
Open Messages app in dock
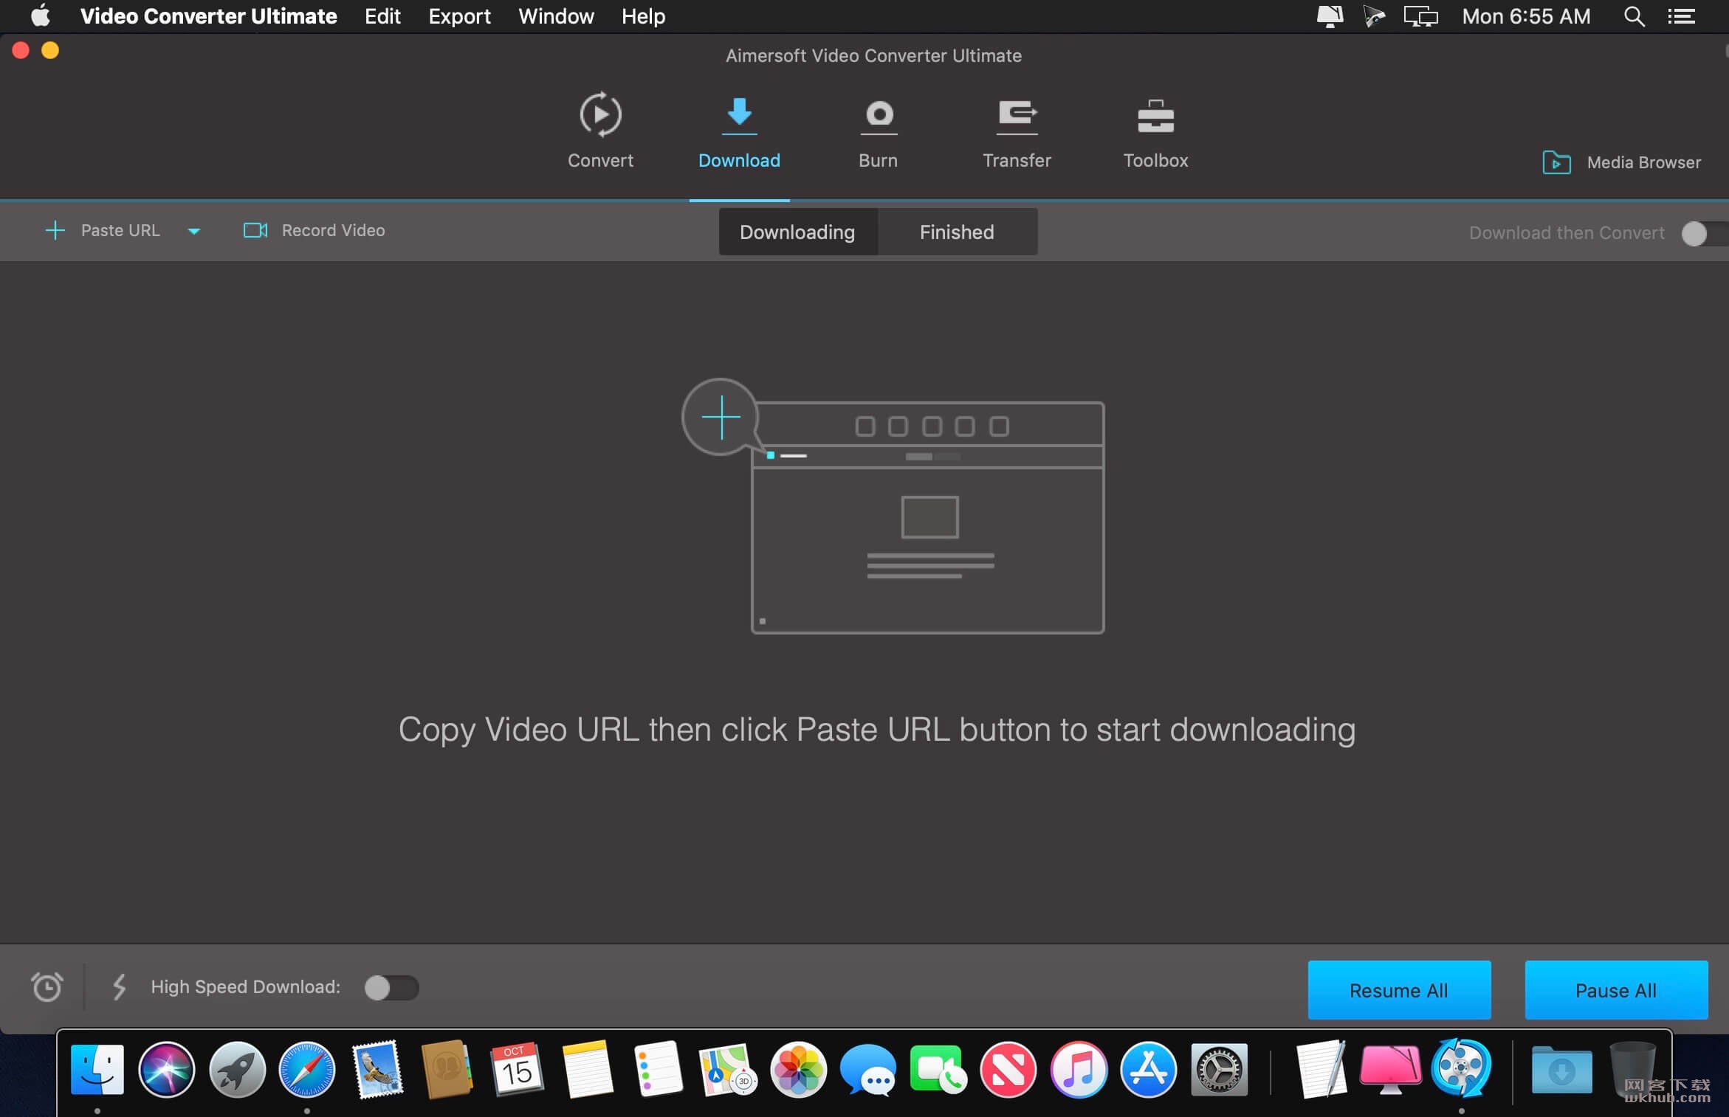click(868, 1069)
